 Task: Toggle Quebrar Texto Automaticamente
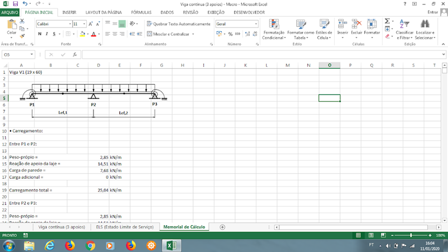(178, 24)
